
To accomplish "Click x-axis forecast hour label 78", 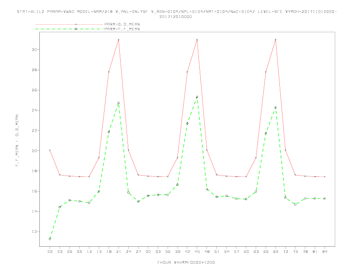I will tap(305, 252).
